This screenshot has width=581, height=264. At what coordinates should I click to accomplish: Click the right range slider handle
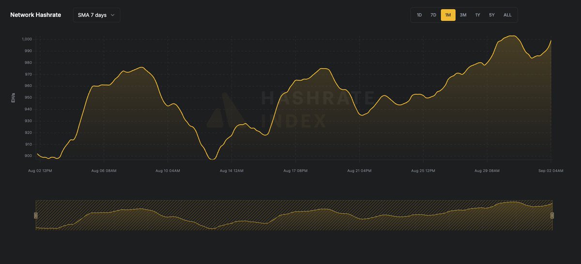point(552,215)
